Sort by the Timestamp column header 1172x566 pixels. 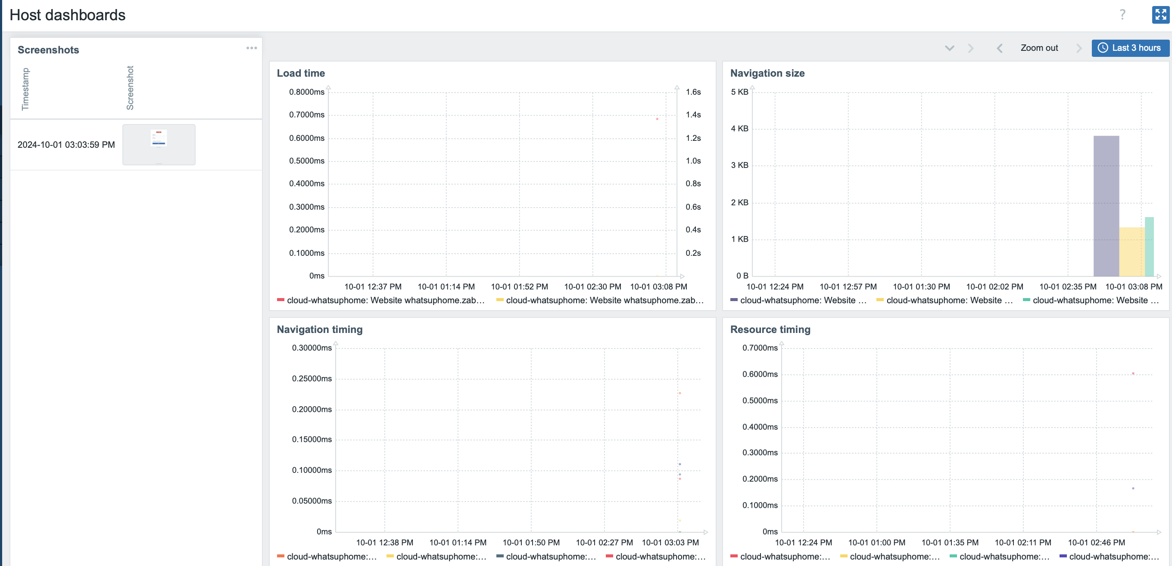coord(25,89)
